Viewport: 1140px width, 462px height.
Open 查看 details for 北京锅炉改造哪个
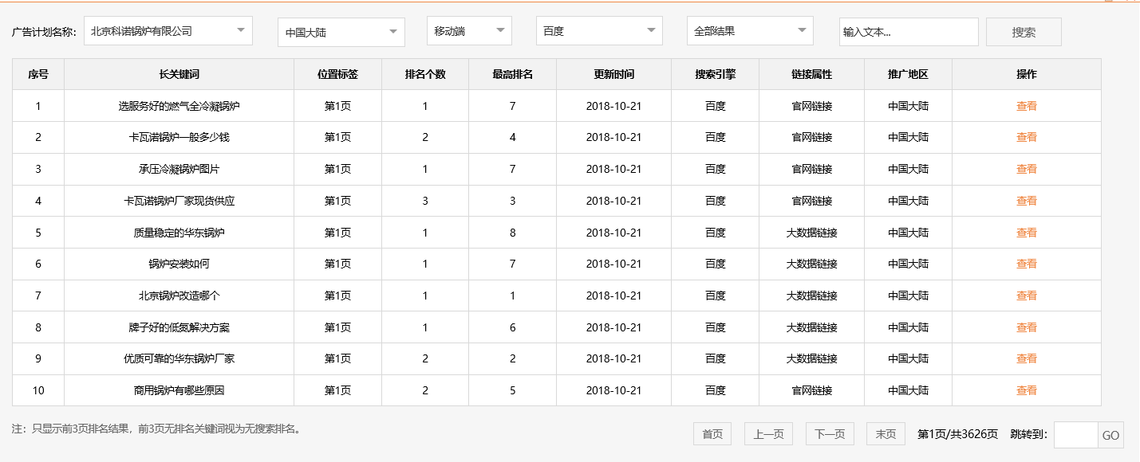point(1025,296)
